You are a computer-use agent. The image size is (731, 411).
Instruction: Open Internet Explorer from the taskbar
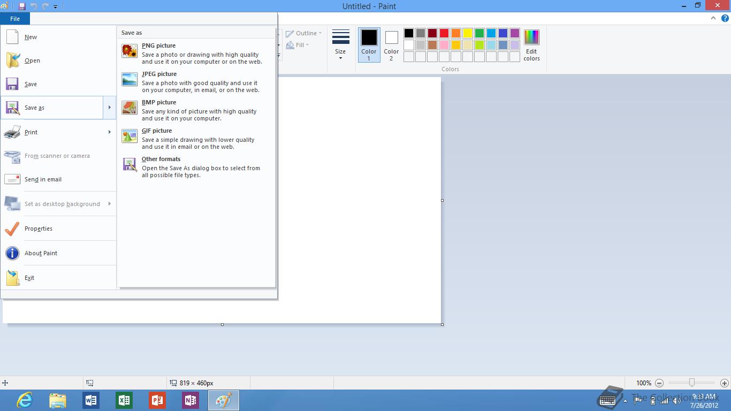point(25,400)
